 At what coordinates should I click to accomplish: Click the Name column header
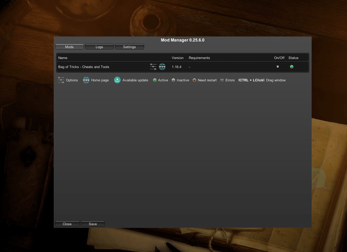tap(63, 58)
